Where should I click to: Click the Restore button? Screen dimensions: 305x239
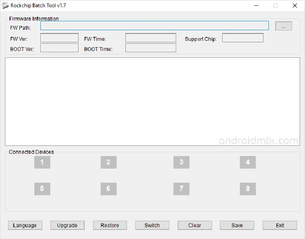tap(110, 225)
